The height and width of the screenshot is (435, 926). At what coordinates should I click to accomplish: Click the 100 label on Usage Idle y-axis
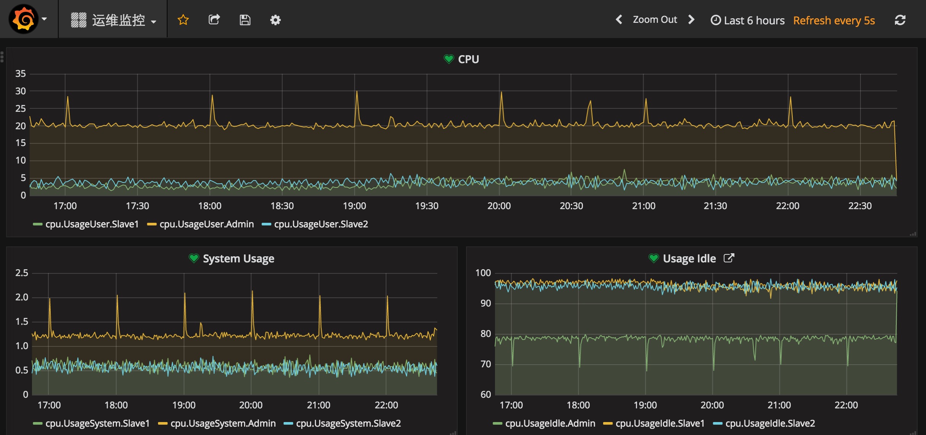(483, 273)
